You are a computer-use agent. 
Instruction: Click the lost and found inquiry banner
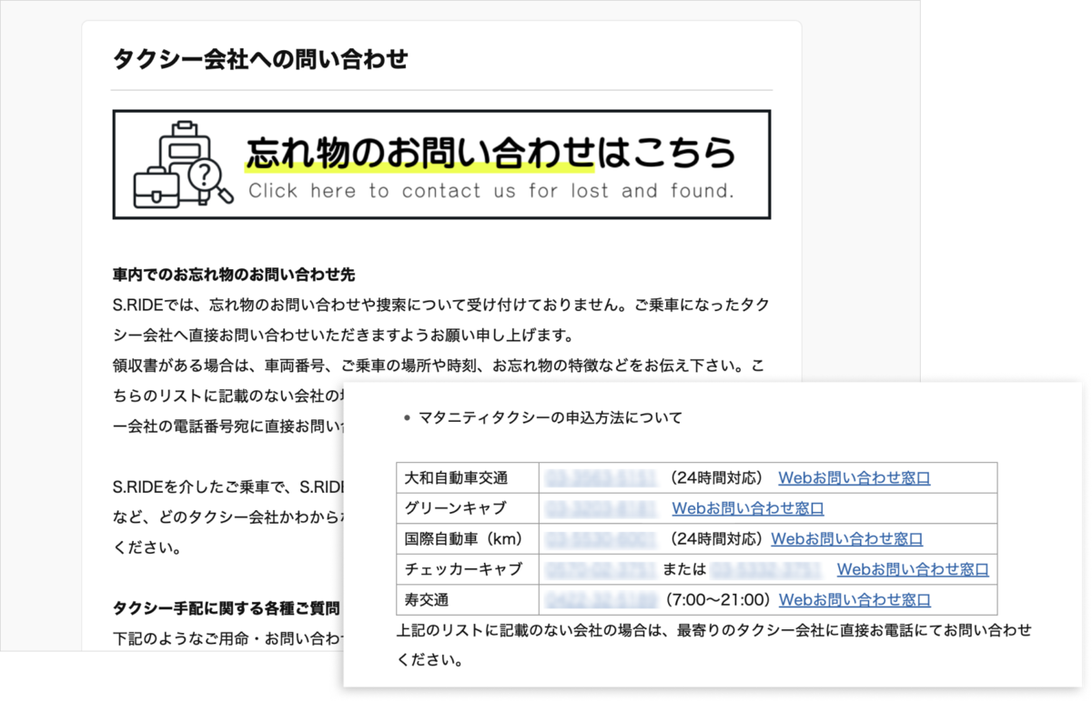[441, 165]
